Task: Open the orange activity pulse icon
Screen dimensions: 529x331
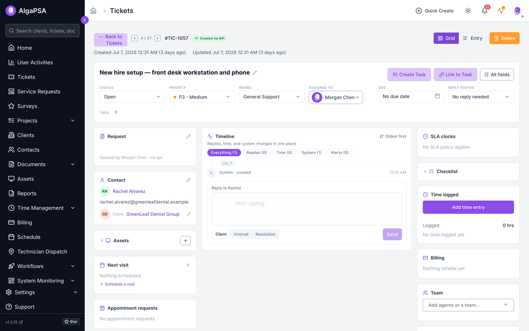Action: coord(501,11)
